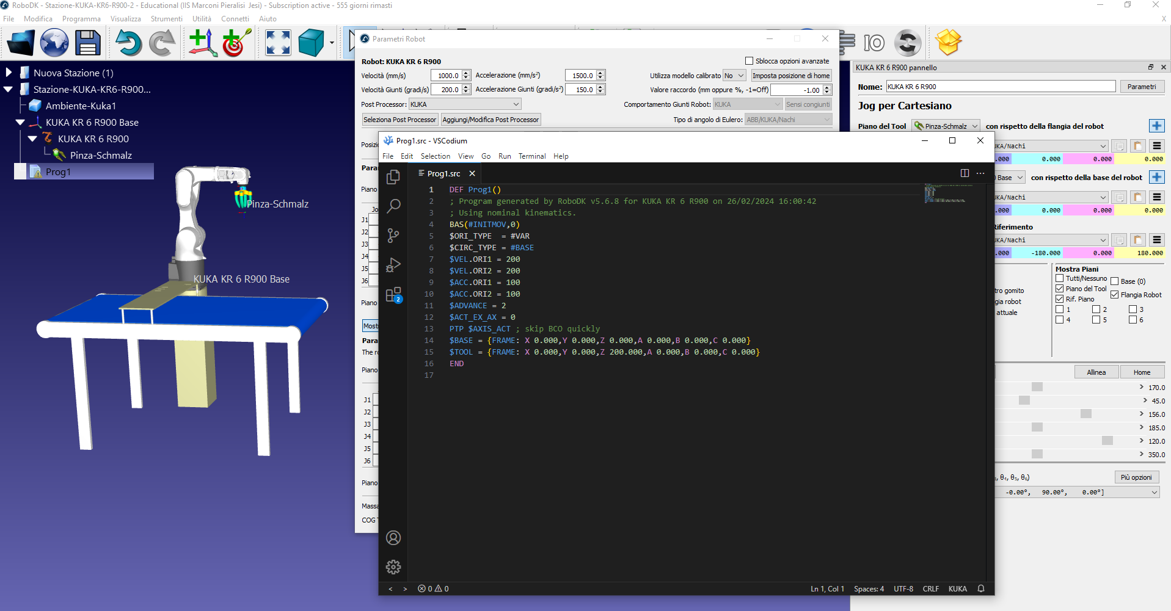This screenshot has height=611, width=1171.
Task: Click the joint slider handle in the 156.0 row
Action: tap(1086, 414)
